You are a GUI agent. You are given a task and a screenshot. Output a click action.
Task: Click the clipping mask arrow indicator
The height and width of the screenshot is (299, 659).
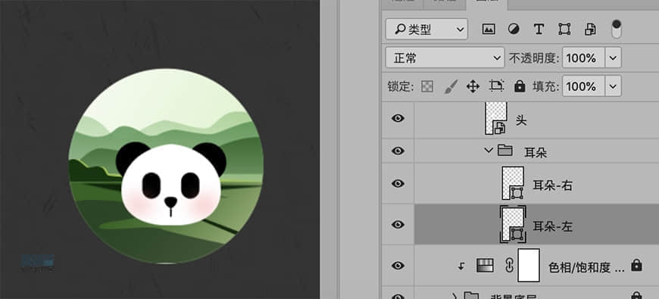[x=461, y=266]
